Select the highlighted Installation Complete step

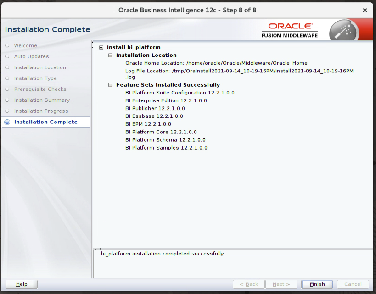[x=46, y=122]
